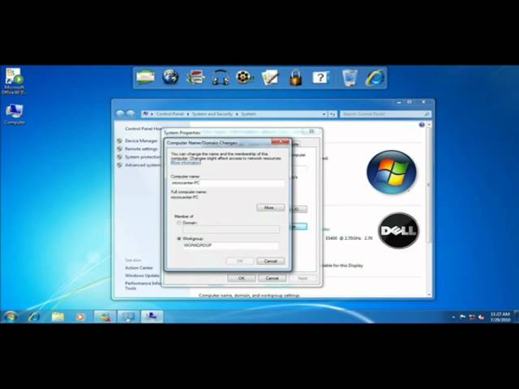
Task: Open Action Center link under See also
Action: click(x=139, y=267)
